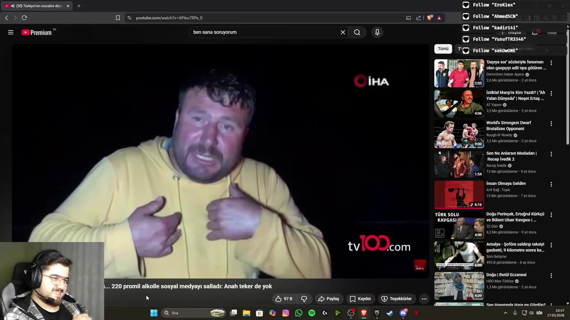Like the video (97 B)
The width and height of the screenshot is (570, 320).
[284, 299]
